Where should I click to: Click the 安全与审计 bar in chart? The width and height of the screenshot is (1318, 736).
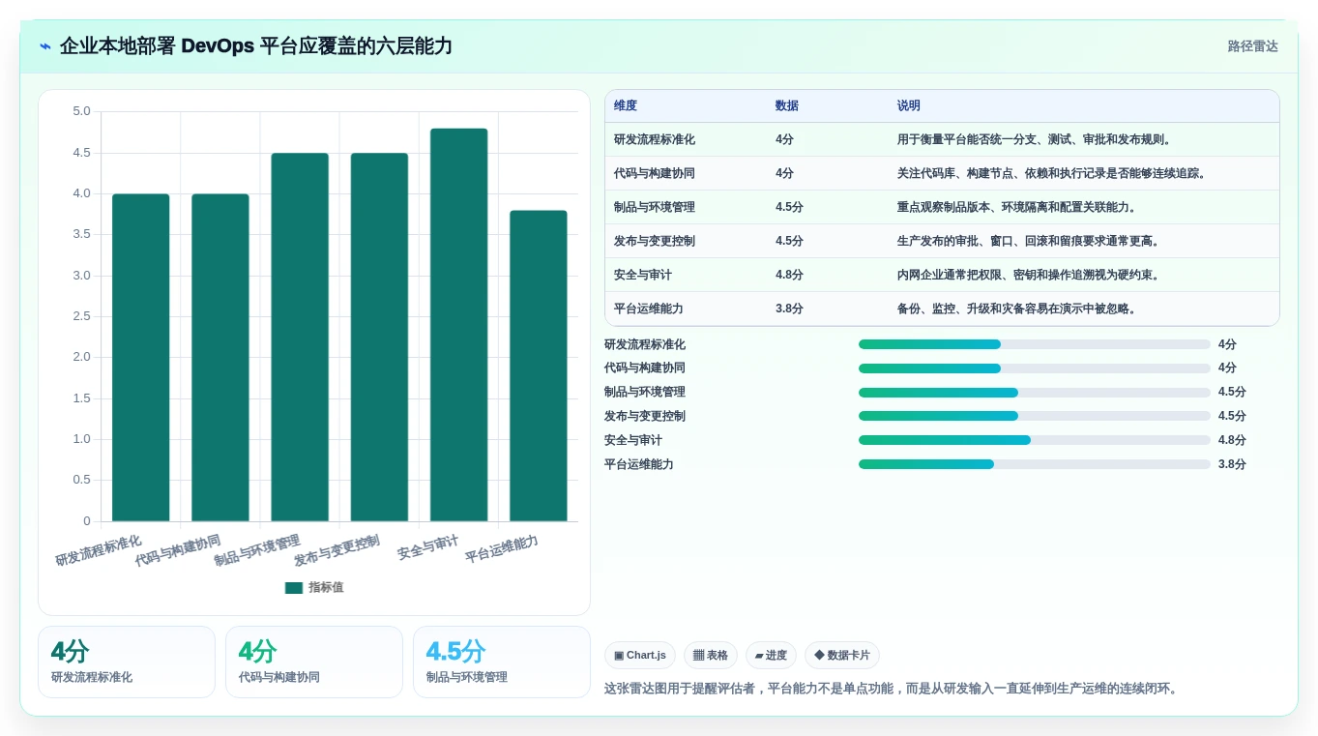click(459, 325)
